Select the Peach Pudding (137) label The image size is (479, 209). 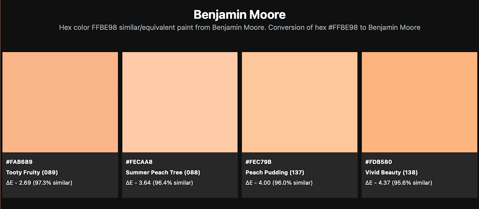275,172
